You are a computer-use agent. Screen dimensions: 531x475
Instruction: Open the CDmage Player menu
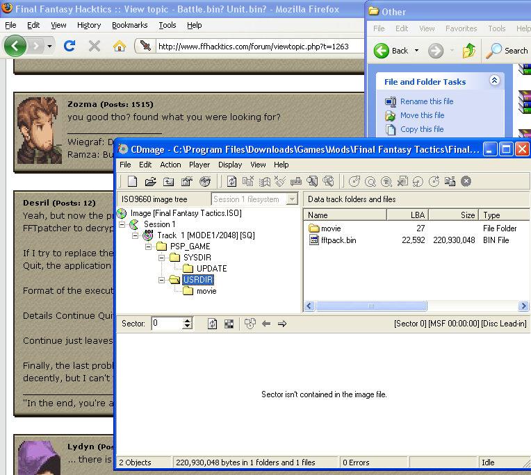pos(199,165)
